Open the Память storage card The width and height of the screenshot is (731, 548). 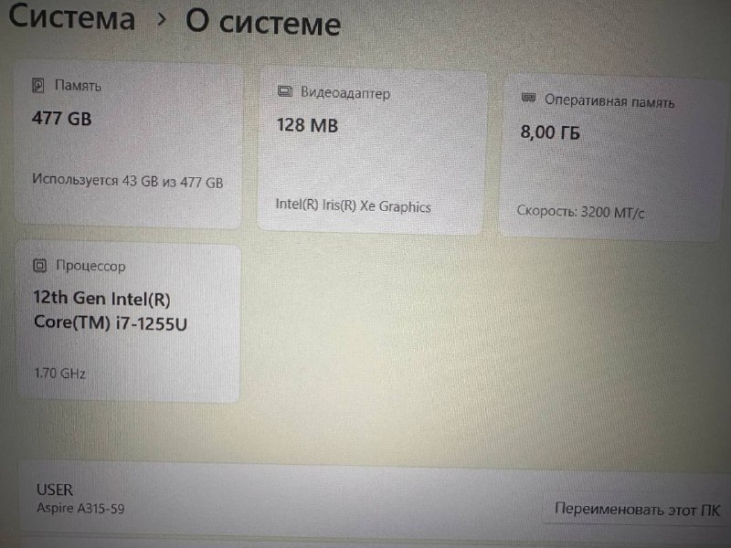click(128, 144)
